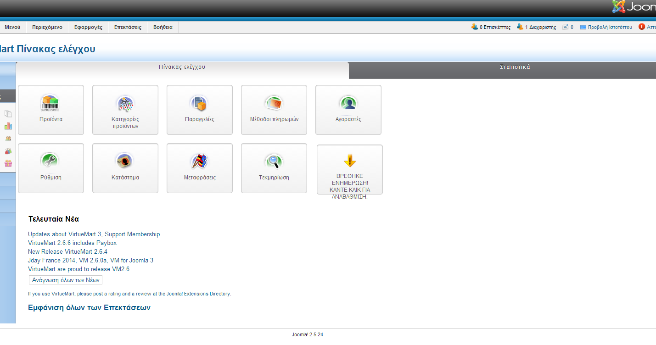Open Κατηγορίες προϊόντων categories icon
Screen dimensions: 656x345
(x=125, y=103)
